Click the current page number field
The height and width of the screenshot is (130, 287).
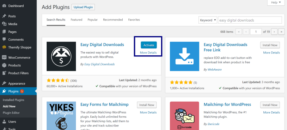pyautogui.click(x=256, y=32)
